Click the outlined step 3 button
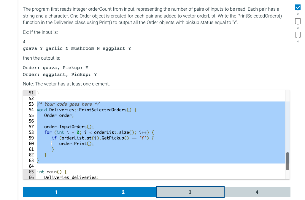305x200 pixels. (x=190, y=192)
